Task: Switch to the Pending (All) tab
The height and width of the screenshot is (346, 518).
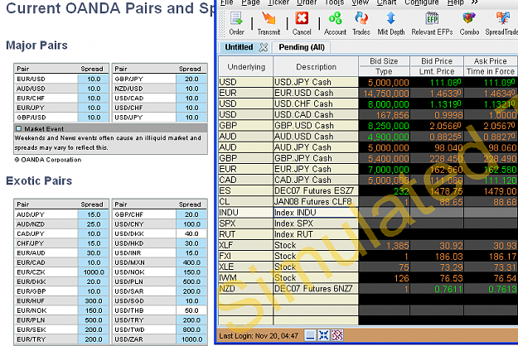Action: [x=302, y=47]
